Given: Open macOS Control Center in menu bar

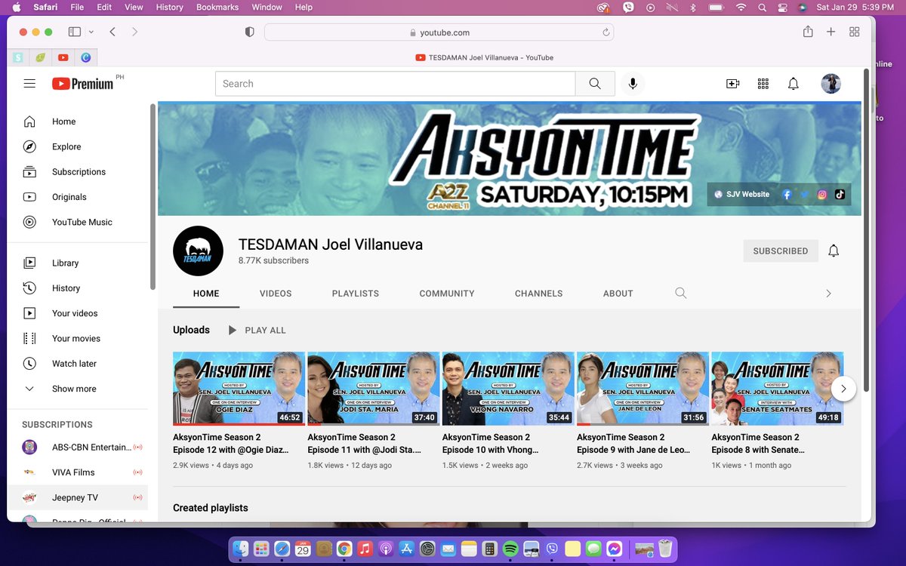Looking at the screenshot, I should coord(782,7).
